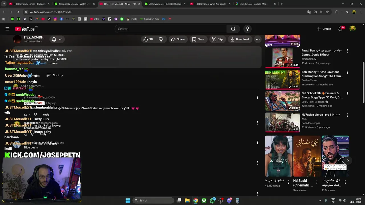Click the YouTube search magnifier button
Viewport: 365px width, 205px height.
pos(233,29)
